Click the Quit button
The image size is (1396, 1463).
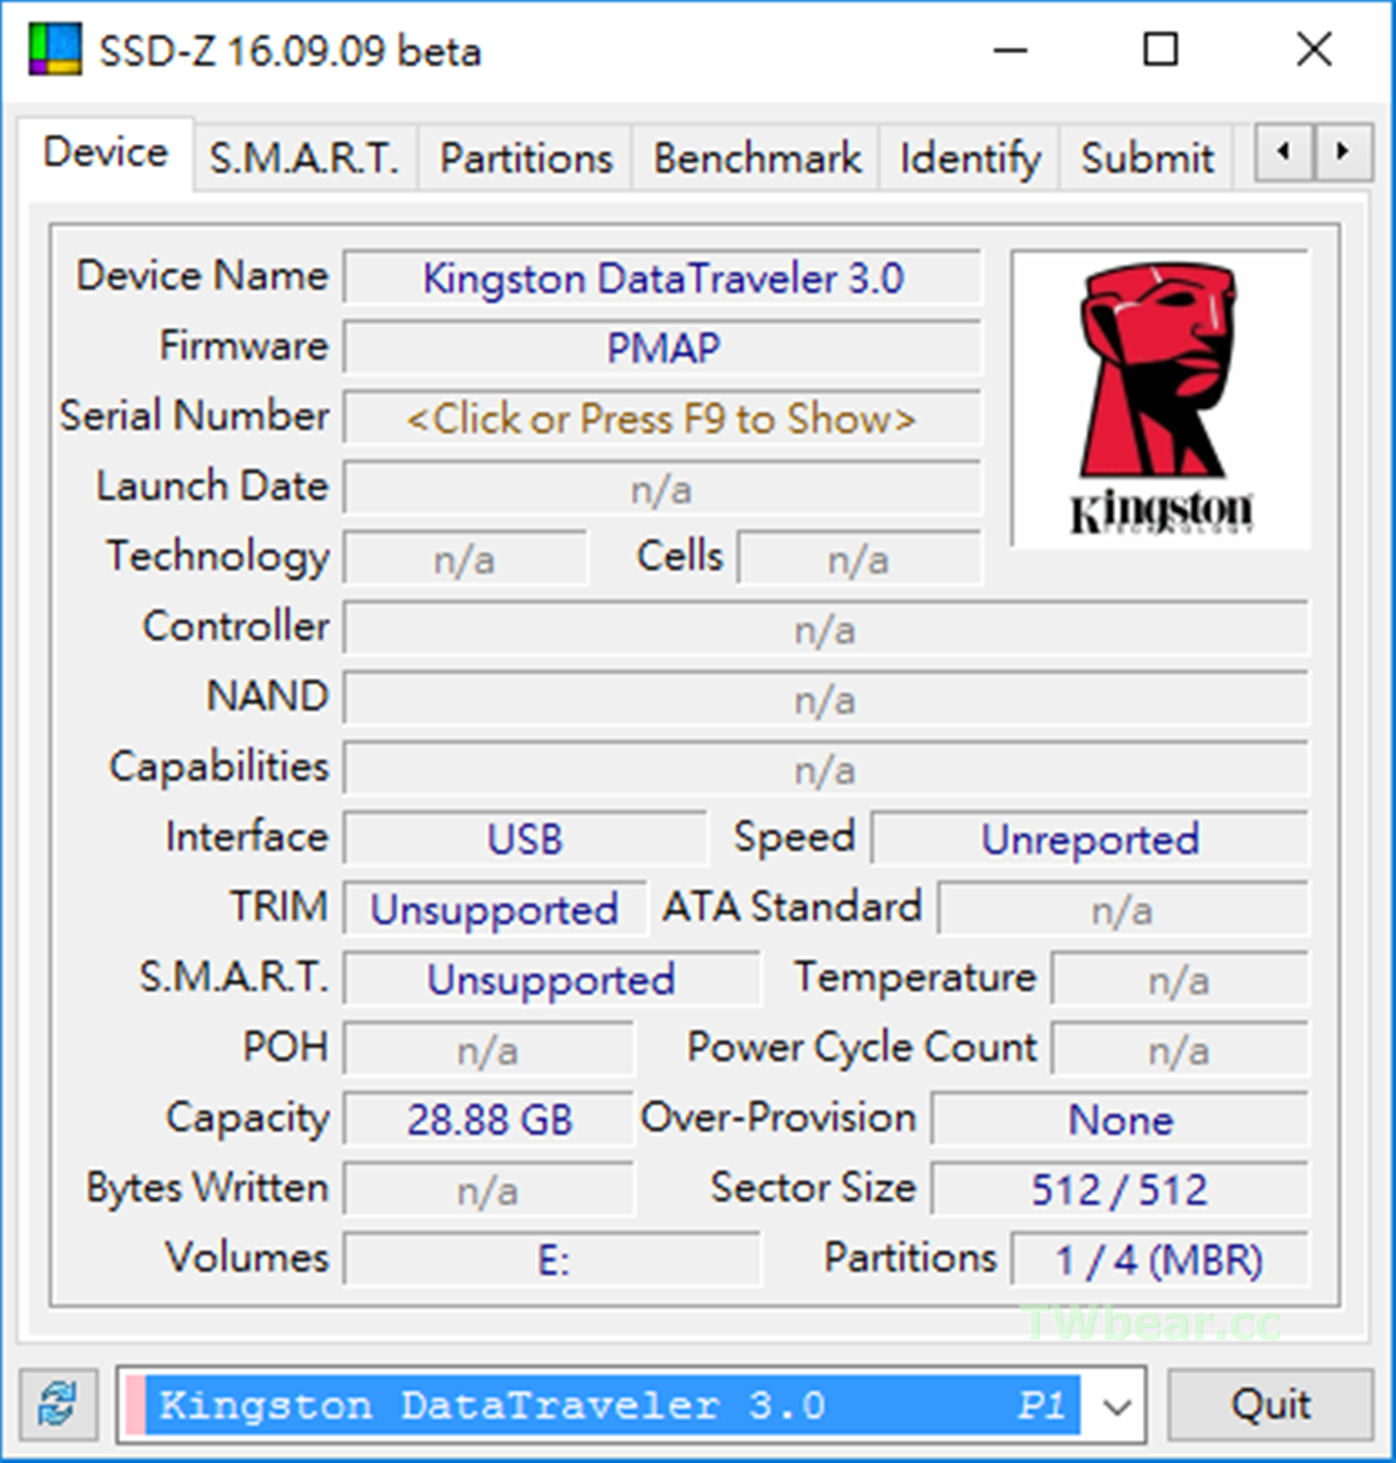point(1270,1405)
